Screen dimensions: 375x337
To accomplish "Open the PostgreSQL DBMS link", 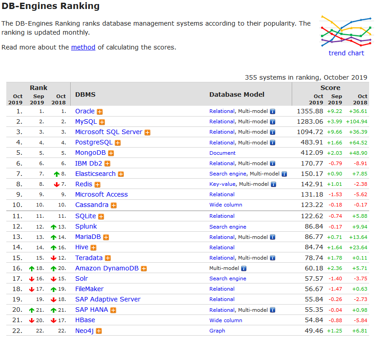I will [94, 143].
